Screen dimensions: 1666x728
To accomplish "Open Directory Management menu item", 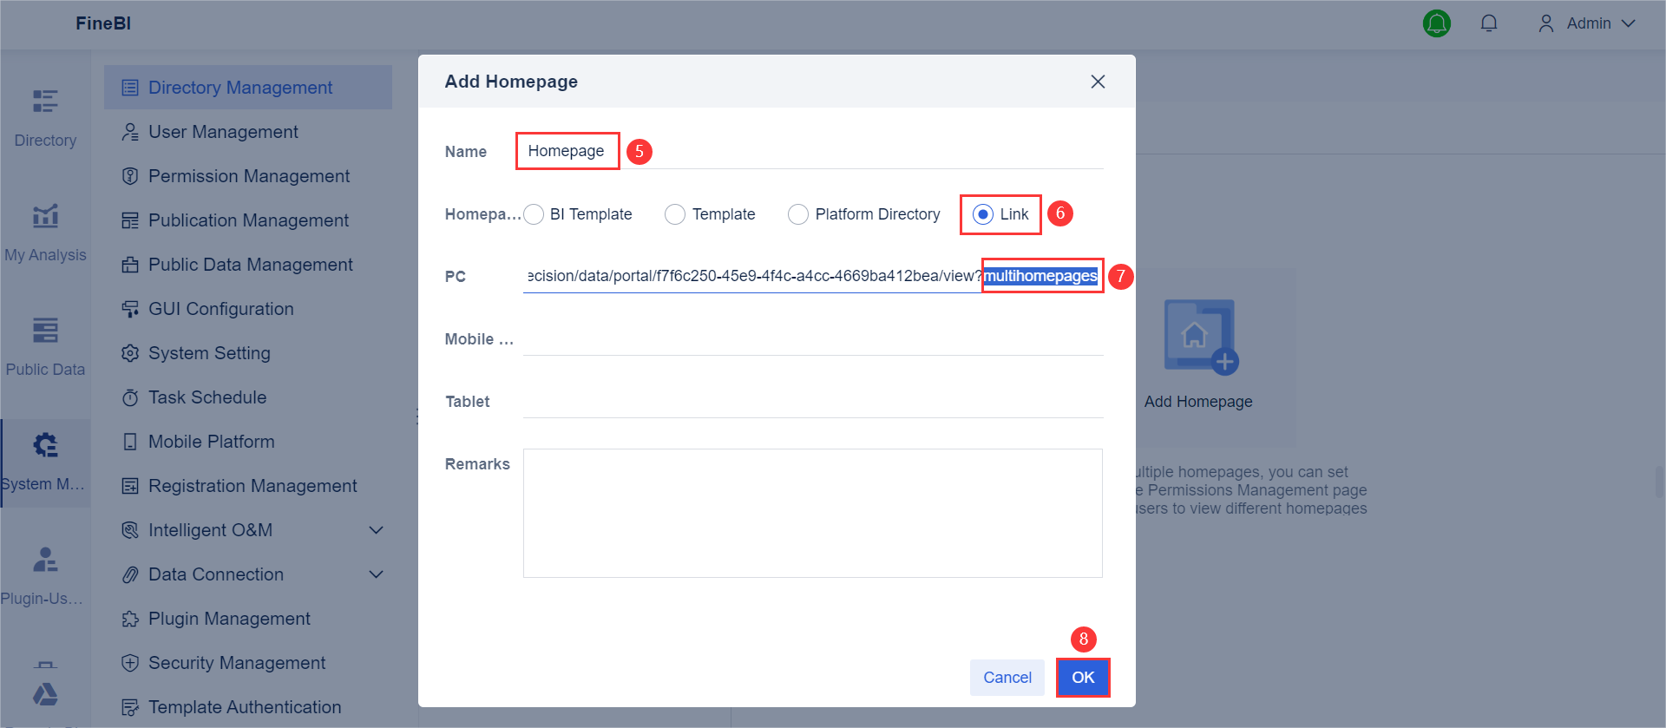I will tap(248, 88).
